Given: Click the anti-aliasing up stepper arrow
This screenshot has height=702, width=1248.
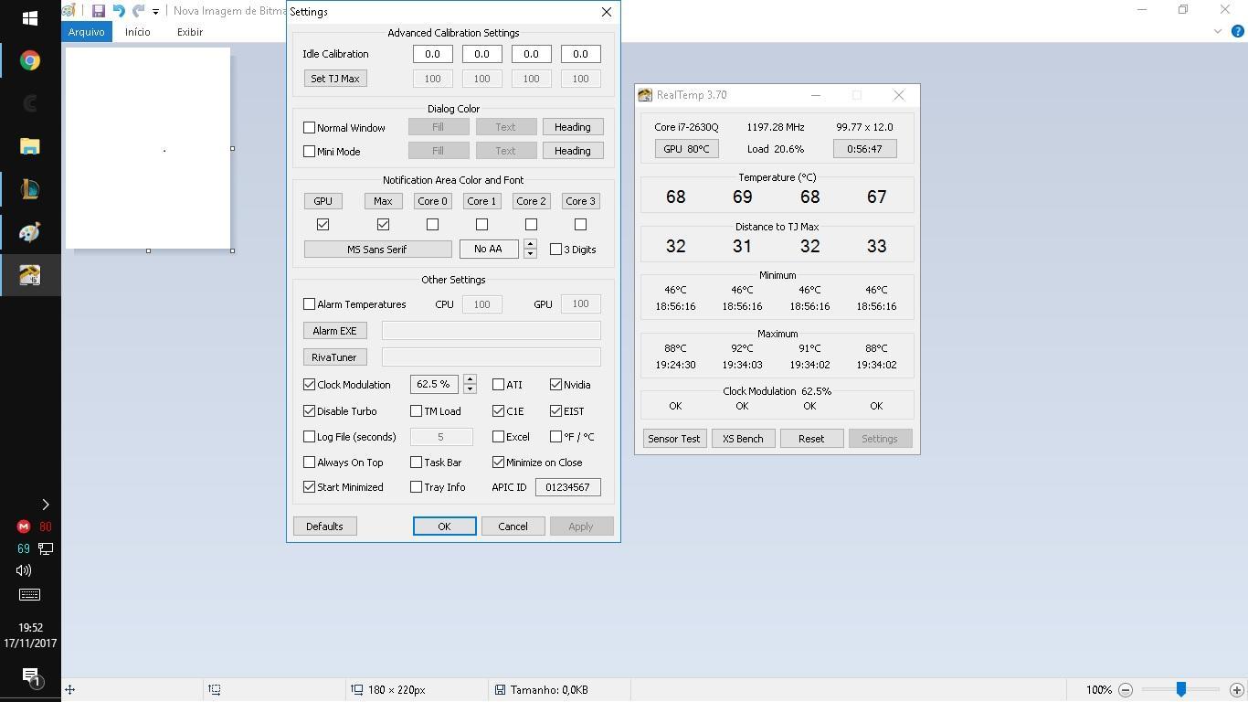Looking at the screenshot, I should click(530, 244).
